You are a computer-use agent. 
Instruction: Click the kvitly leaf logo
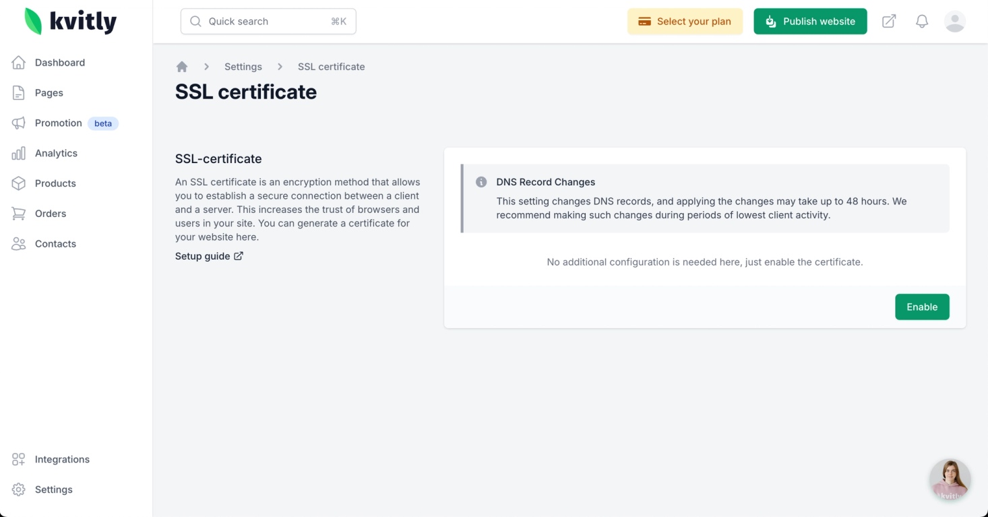pyautogui.click(x=33, y=22)
